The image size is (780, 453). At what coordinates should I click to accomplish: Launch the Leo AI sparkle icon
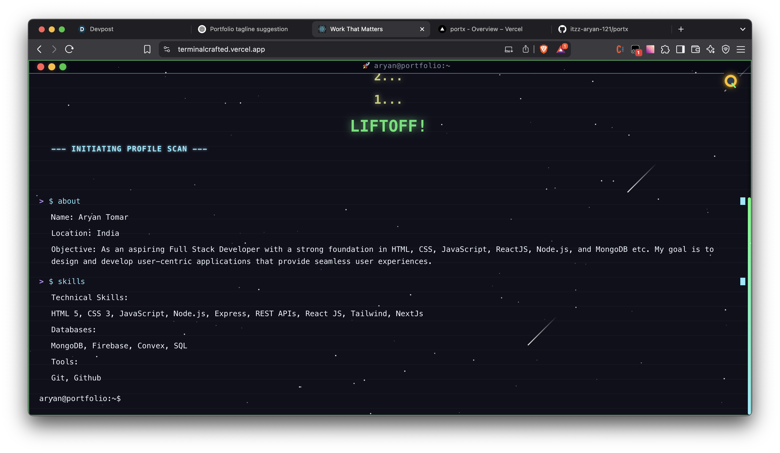coord(710,49)
